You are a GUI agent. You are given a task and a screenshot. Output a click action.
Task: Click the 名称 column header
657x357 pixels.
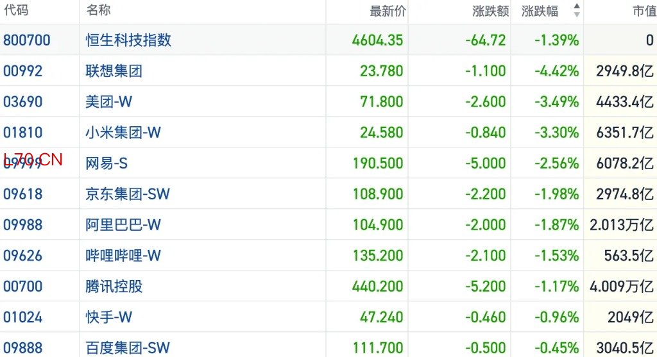(x=98, y=10)
